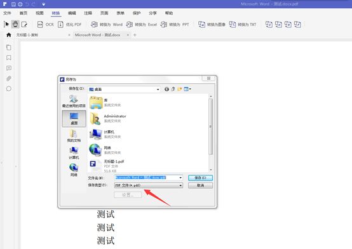The height and width of the screenshot is (249, 352).
Task: Click back navigation icon in save dialog
Action: click(166, 89)
